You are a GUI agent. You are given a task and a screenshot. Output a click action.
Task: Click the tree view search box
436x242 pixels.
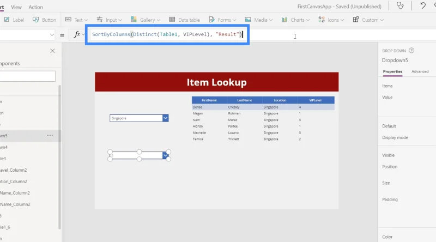click(x=28, y=76)
